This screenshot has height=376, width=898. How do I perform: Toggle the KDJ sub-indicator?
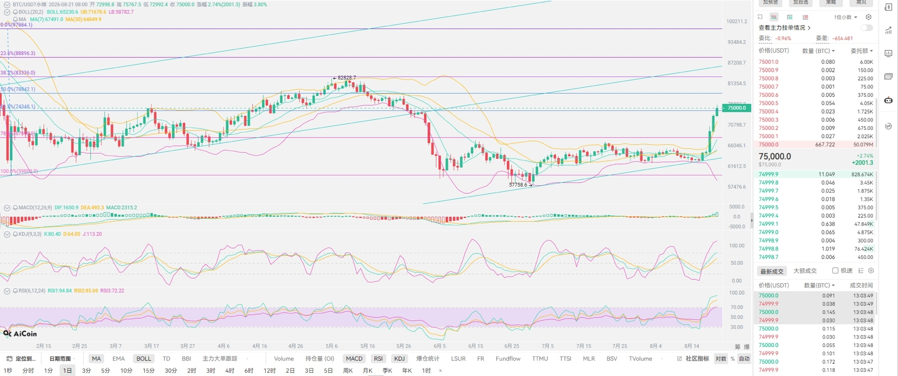click(x=399, y=359)
